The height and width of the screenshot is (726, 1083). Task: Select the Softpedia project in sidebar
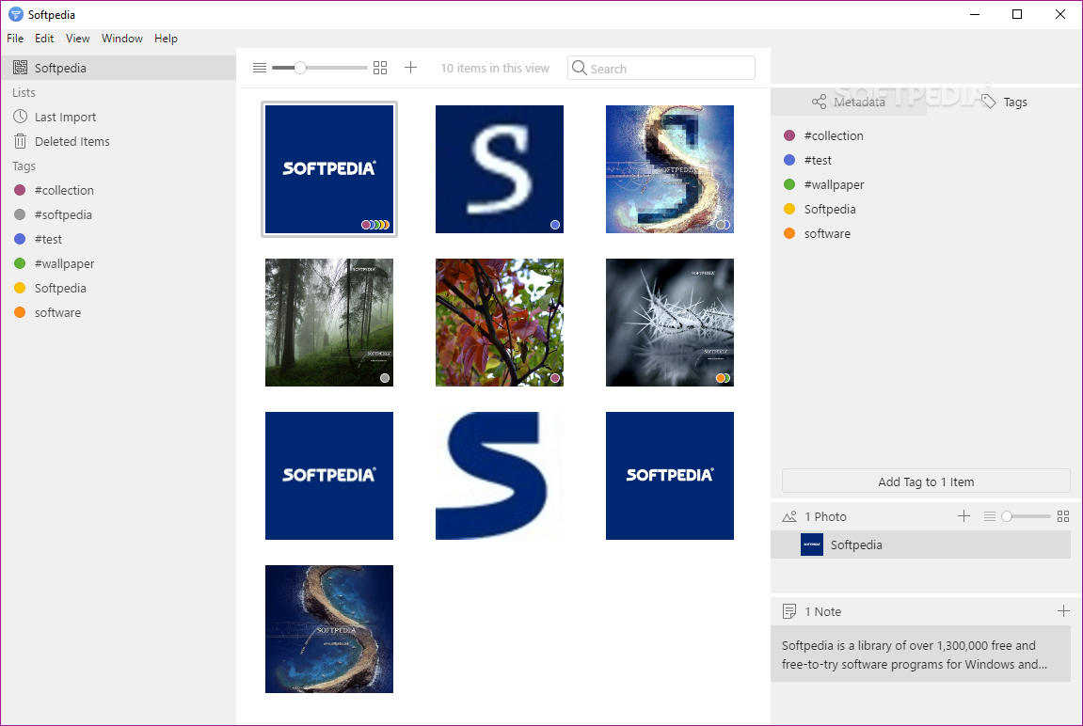[119, 68]
